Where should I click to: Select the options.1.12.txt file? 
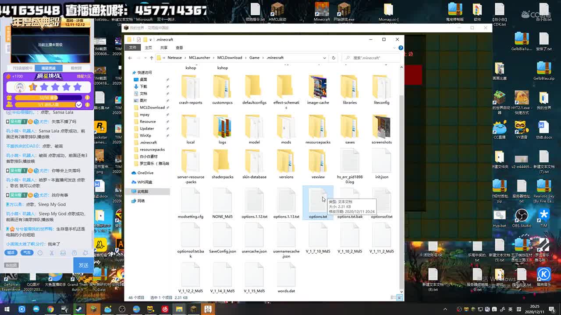254,204
